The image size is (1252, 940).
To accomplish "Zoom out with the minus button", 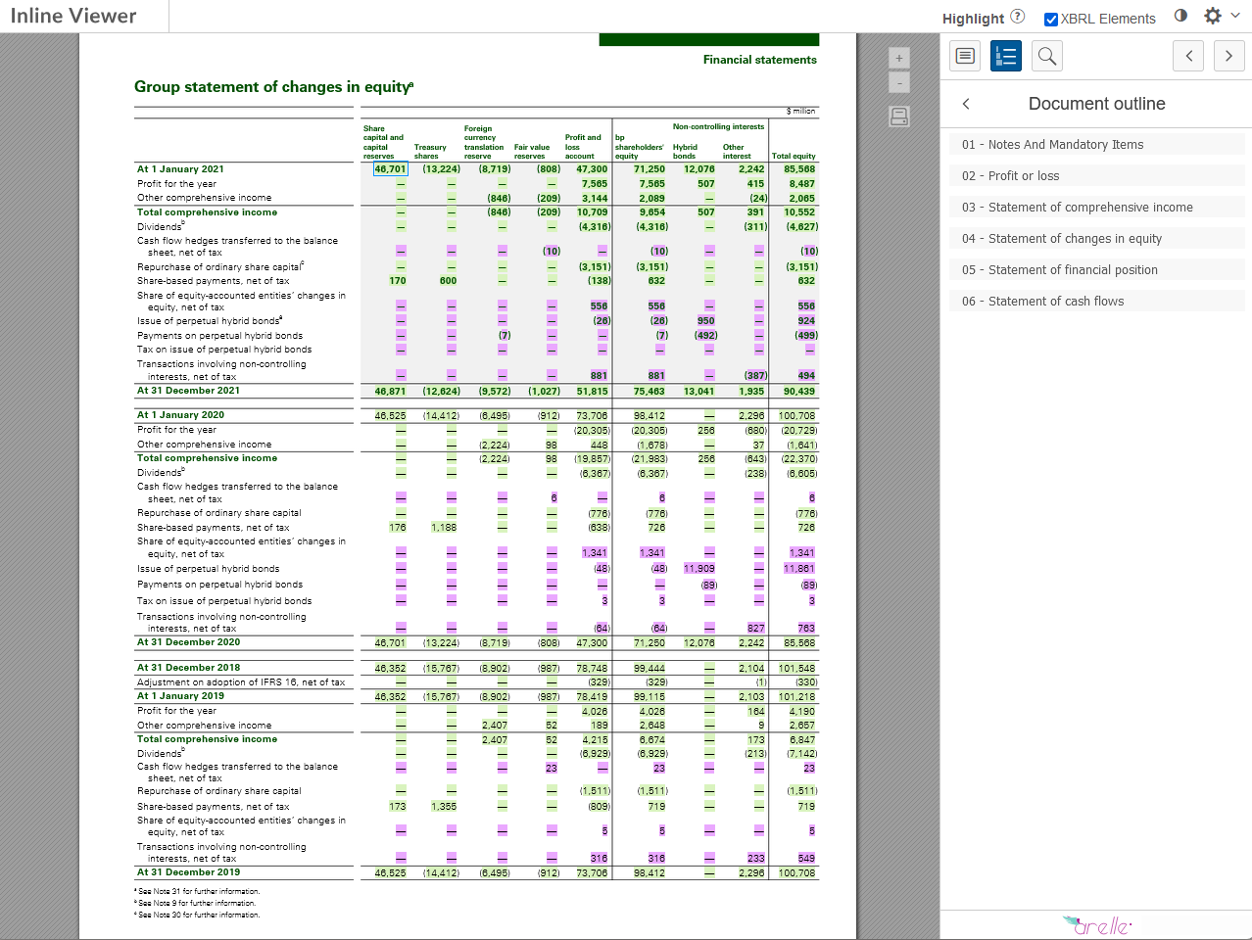I will pyautogui.click(x=899, y=83).
